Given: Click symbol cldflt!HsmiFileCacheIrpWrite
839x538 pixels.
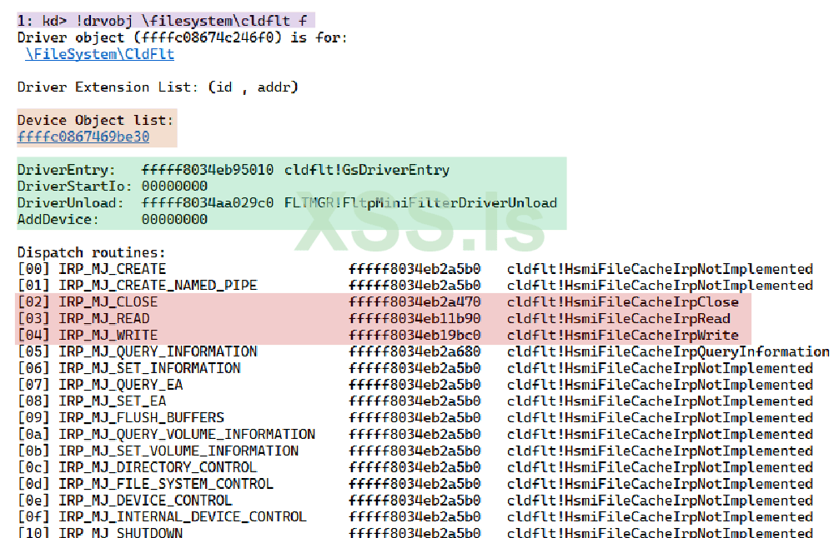Looking at the screenshot, I should pyautogui.click(x=623, y=336).
